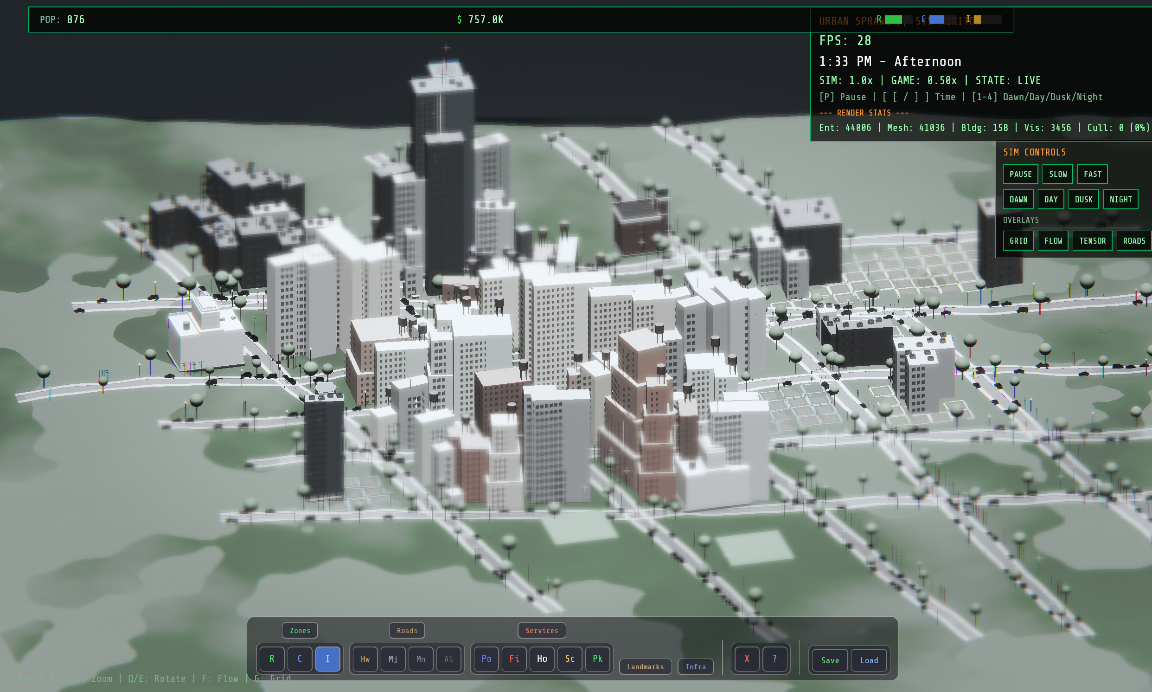Image resolution: width=1152 pixels, height=692 pixels.
Task: Select the R residential zone tool
Action: [x=272, y=659]
